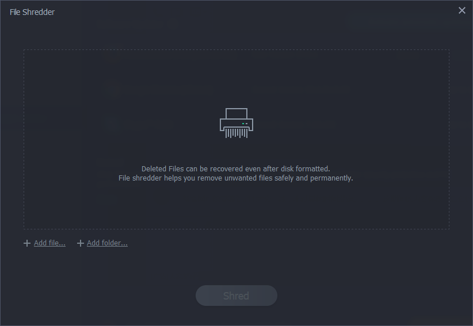Open the Add file... link
The image size is (473, 326).
click(49, 243)
